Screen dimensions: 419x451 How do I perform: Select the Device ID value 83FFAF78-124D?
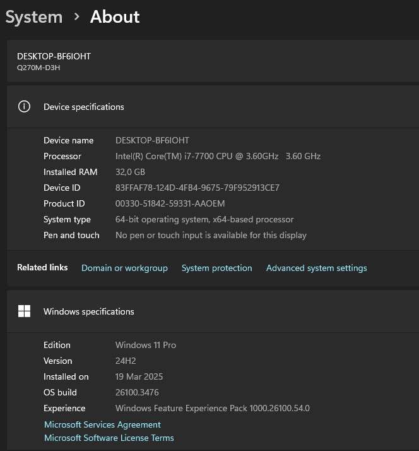197,188
